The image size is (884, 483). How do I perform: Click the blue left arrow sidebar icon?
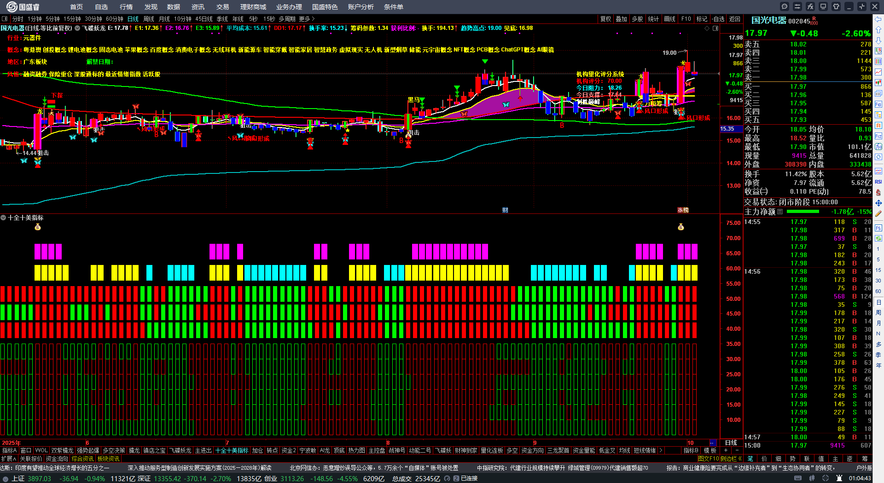878,19
